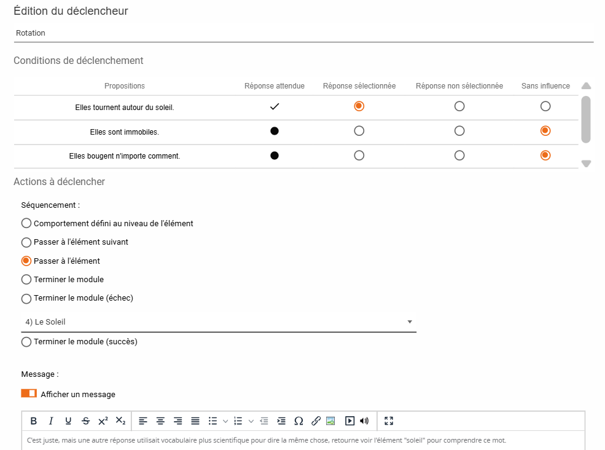This screenshot has height=450, width=605.
Task: Select 'Terminer le module (succès)' option
Action: pyautogui.click(x=26, y=342)
